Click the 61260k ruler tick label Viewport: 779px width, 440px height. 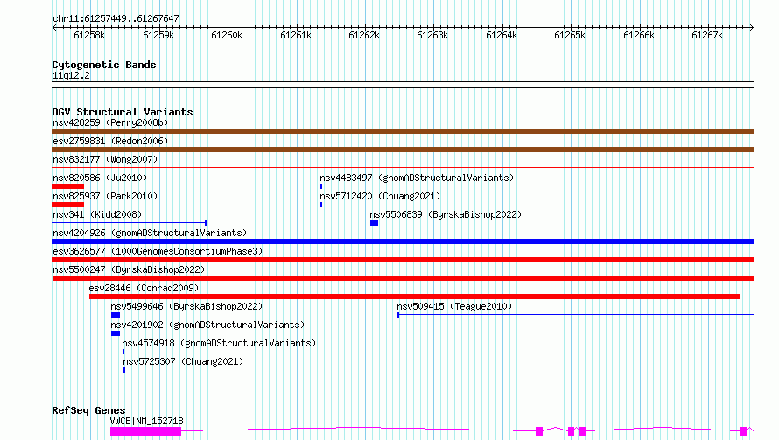pyautogui.click(x=227, y=35)
